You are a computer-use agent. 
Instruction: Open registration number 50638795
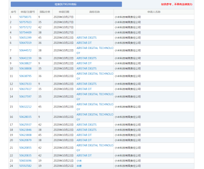25,76
